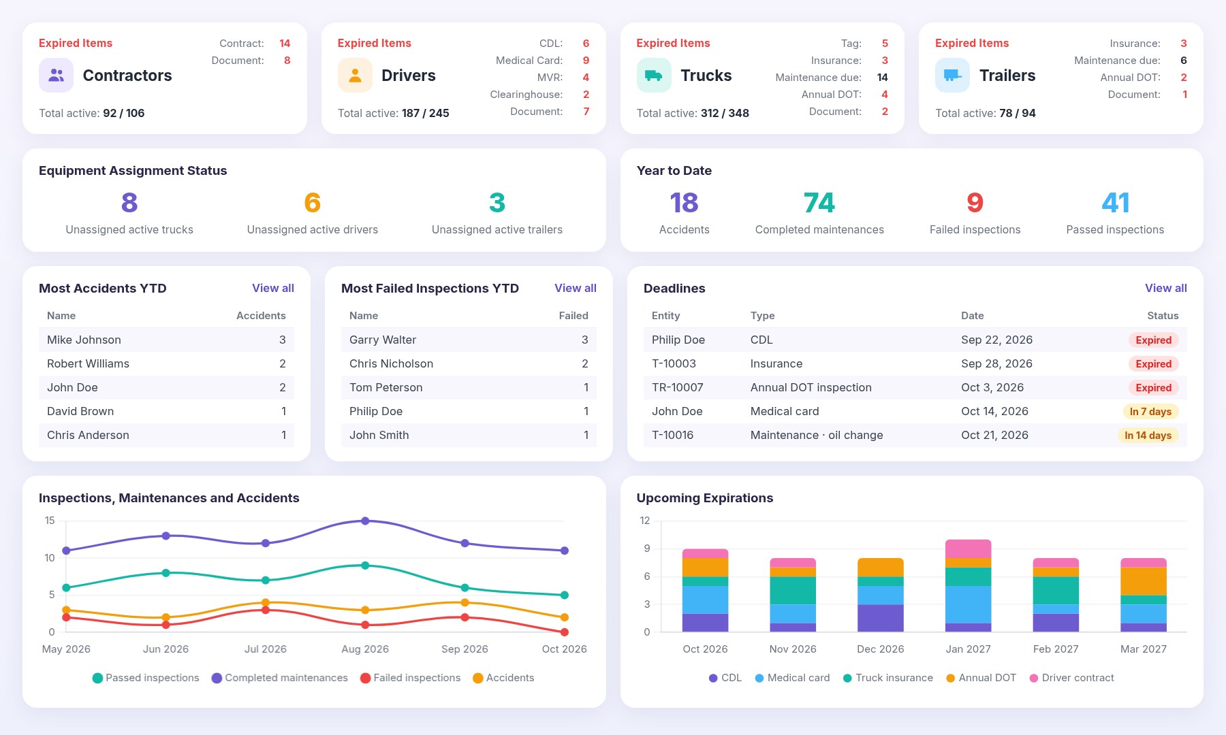Click the Drivers person icon
Screen dimensions: 1226x735
point(355,76)
